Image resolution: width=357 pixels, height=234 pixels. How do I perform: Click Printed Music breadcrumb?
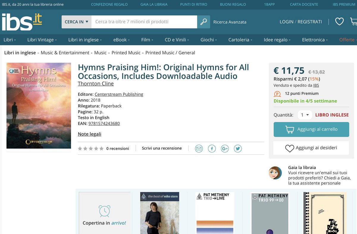click(x=126, y=53)
